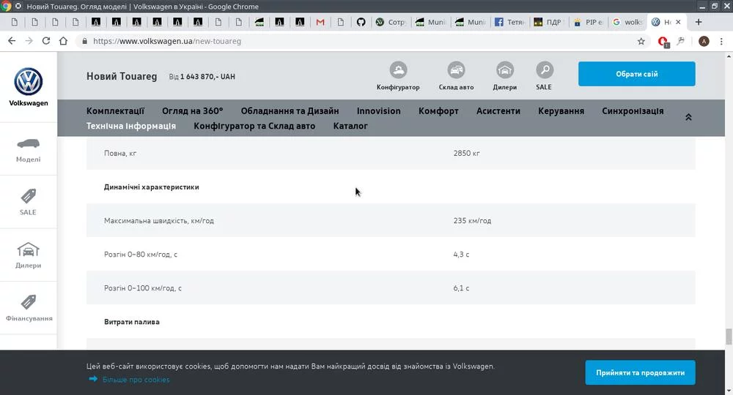Click the address bar URL
This screenshot has width=733, height=395.
[167, 41]
